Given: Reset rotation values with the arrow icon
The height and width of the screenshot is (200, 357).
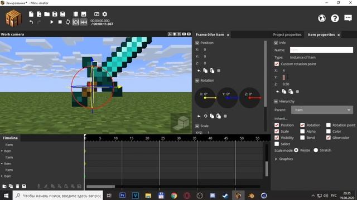Looking at the screenshot, I should pyautogui.click(x=199, y=116).
